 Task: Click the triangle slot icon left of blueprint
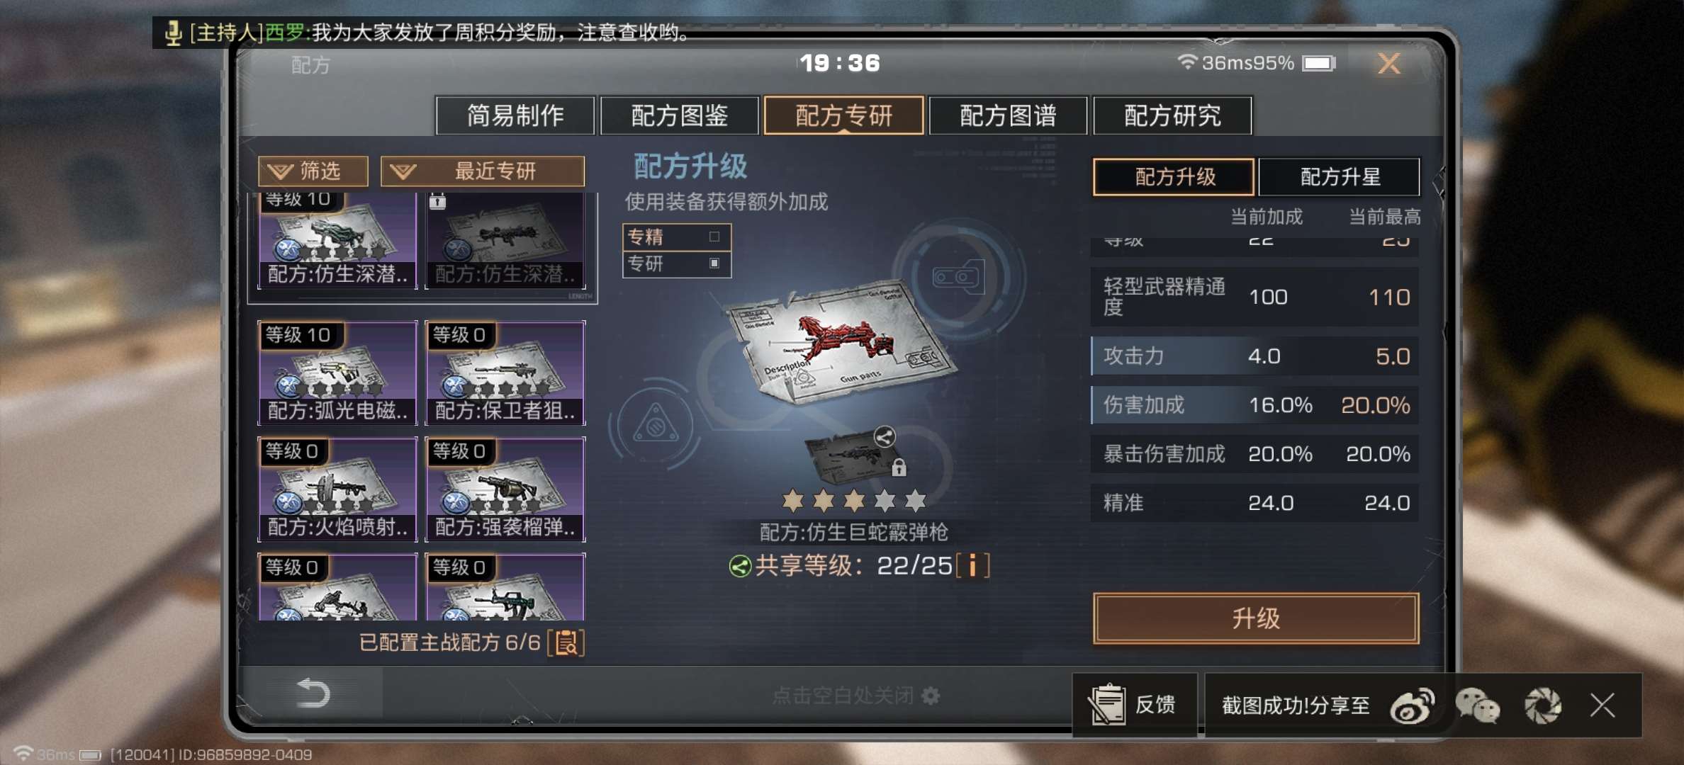click(x=656, y=424)
